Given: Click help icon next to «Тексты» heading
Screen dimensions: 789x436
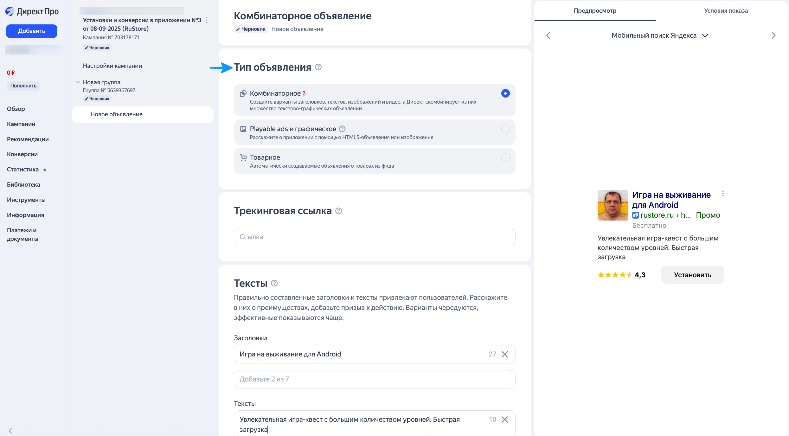Looking at the screenshot, I should pos(274,283).
